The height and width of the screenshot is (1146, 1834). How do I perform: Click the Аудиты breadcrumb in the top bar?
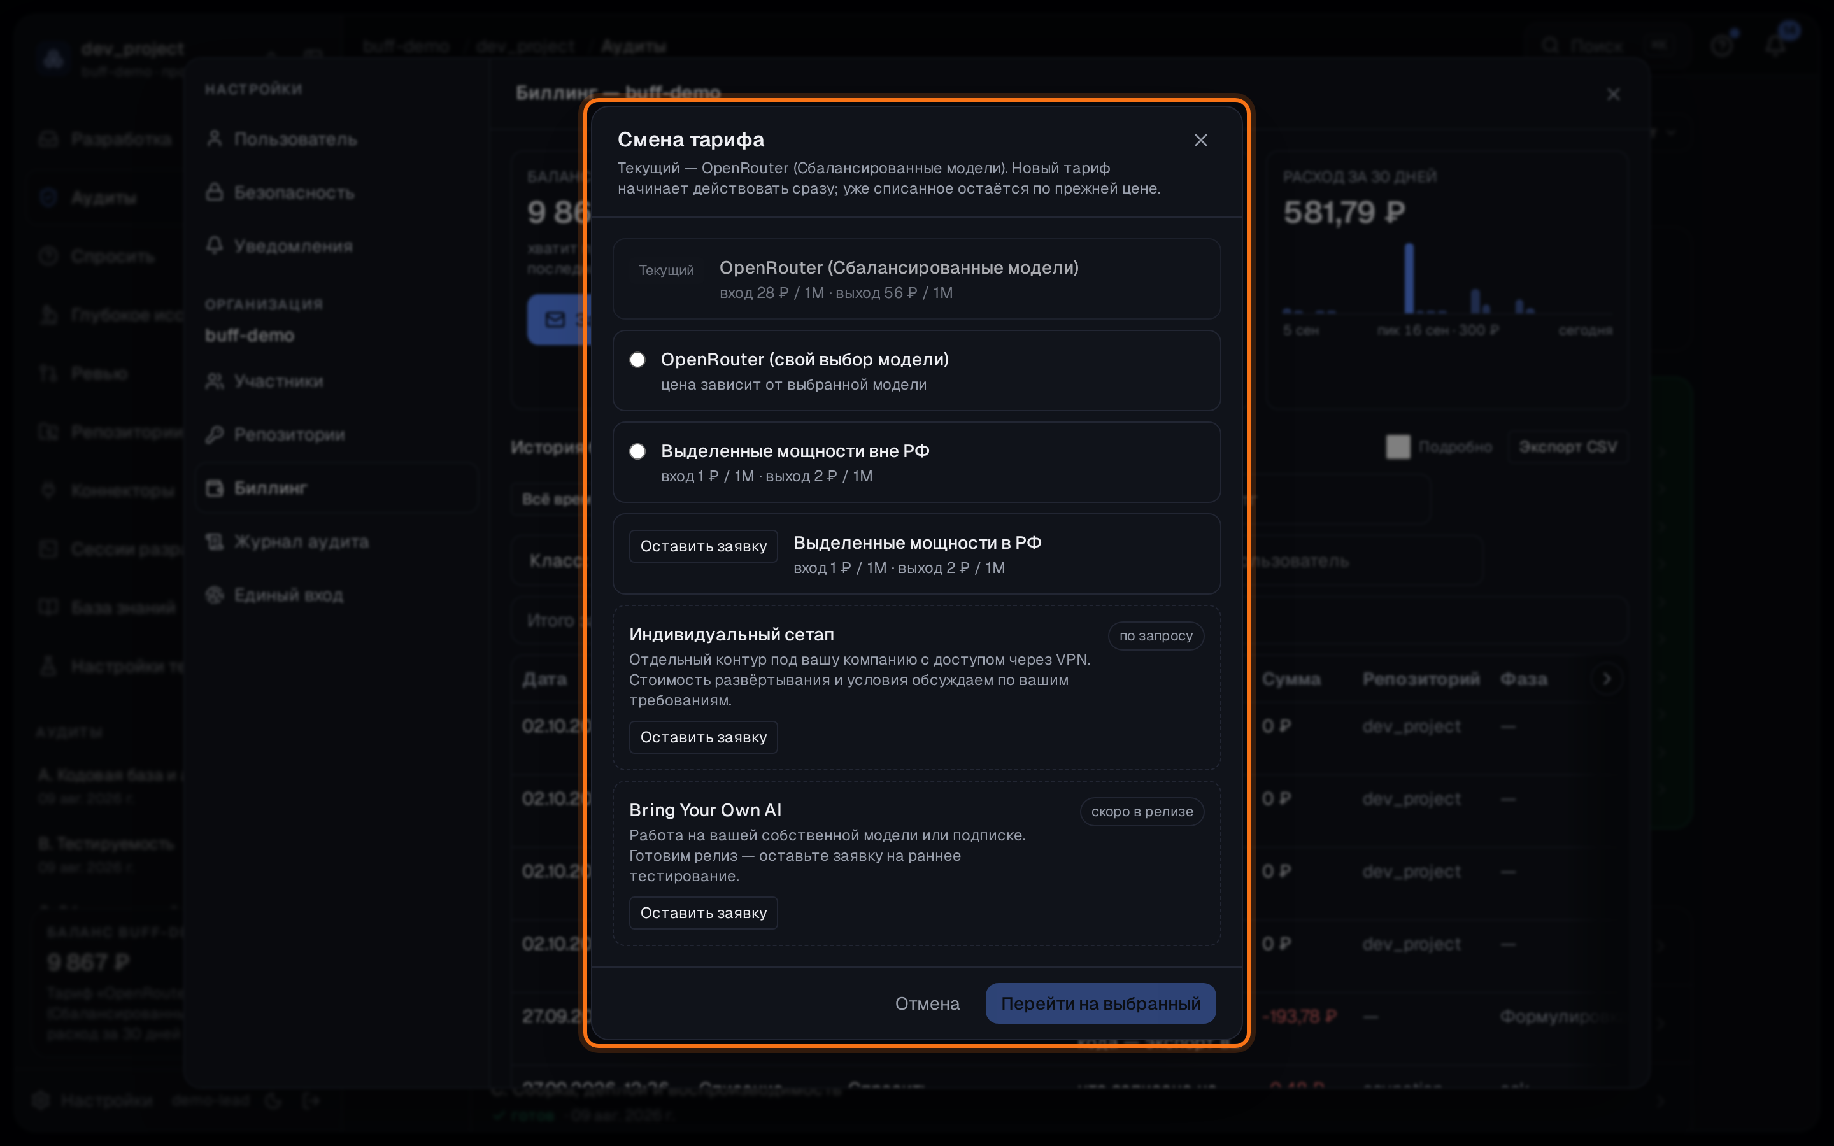pyautogui.click(x=634, y=46)
